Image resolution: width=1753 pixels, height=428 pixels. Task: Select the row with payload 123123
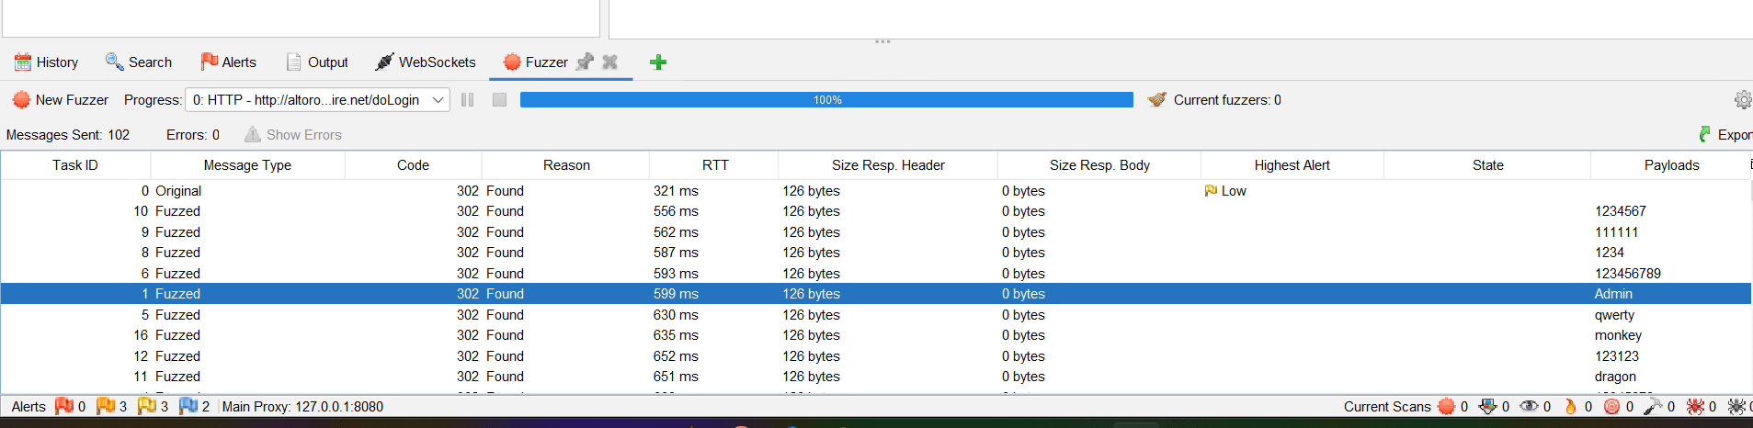pyautogui.click(x=876, y=356)
